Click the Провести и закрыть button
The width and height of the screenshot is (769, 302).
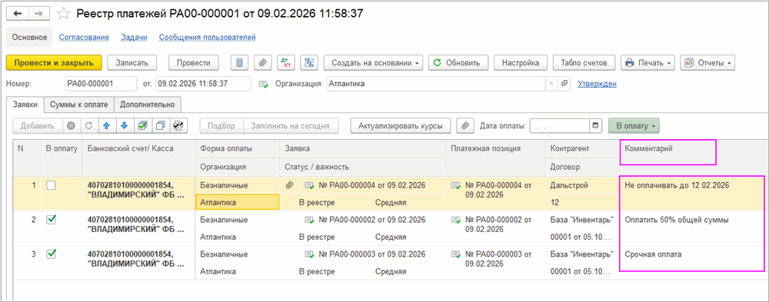54,63
